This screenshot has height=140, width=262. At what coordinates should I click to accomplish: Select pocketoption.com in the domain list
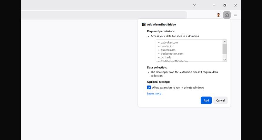pos(172,54)
